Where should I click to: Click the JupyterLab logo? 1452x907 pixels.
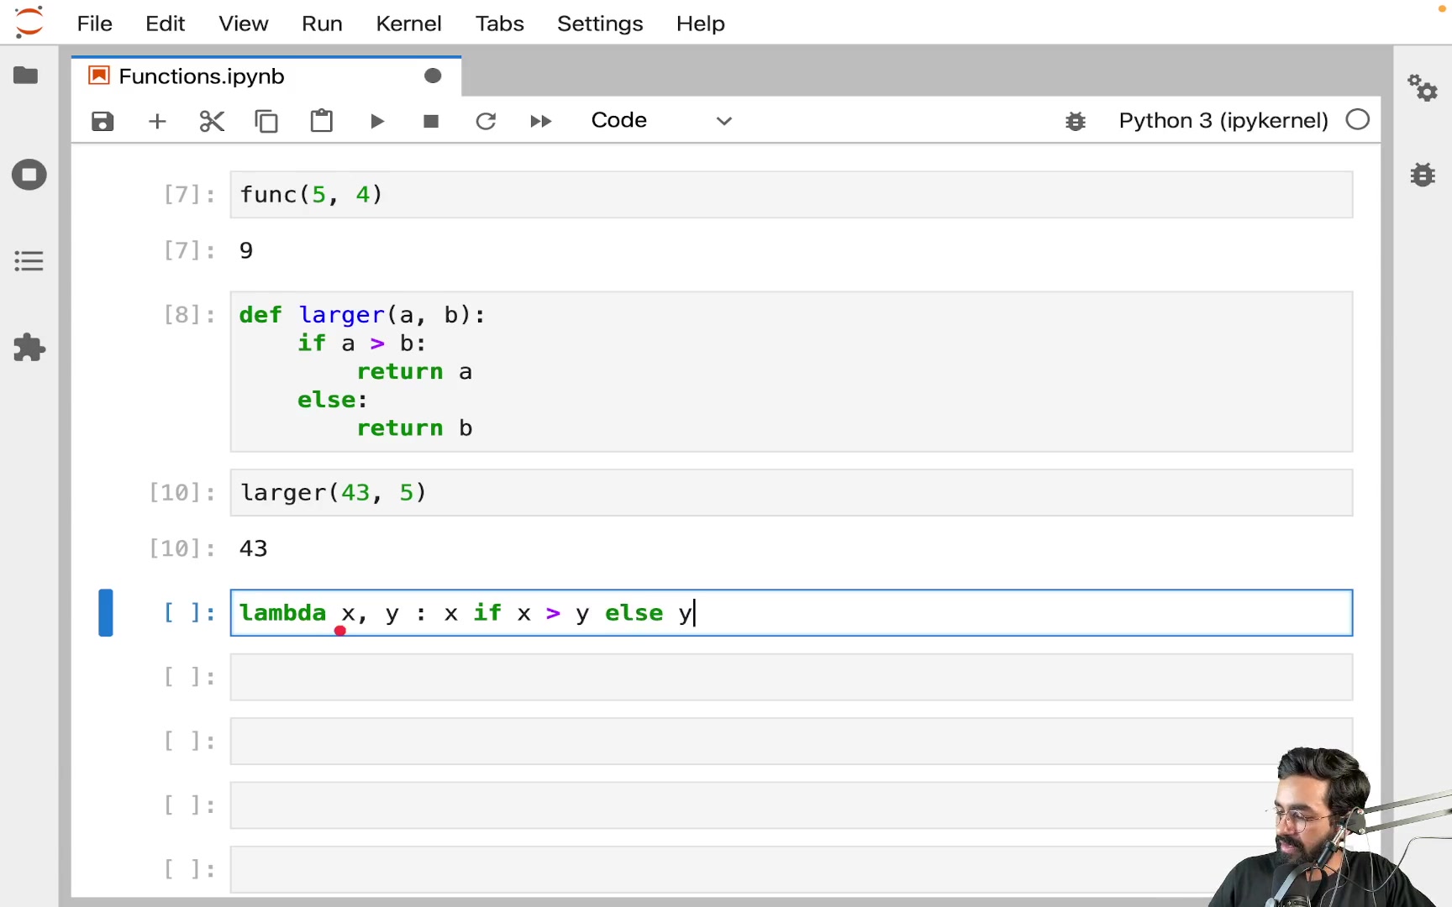(29, 23)
